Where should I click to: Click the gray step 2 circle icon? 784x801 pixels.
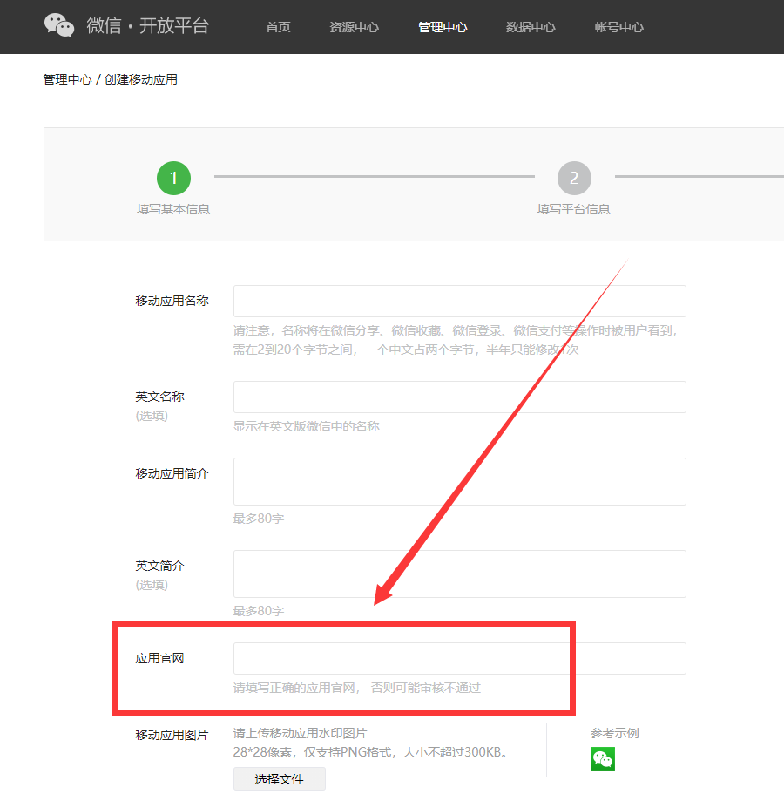(573, 178)
